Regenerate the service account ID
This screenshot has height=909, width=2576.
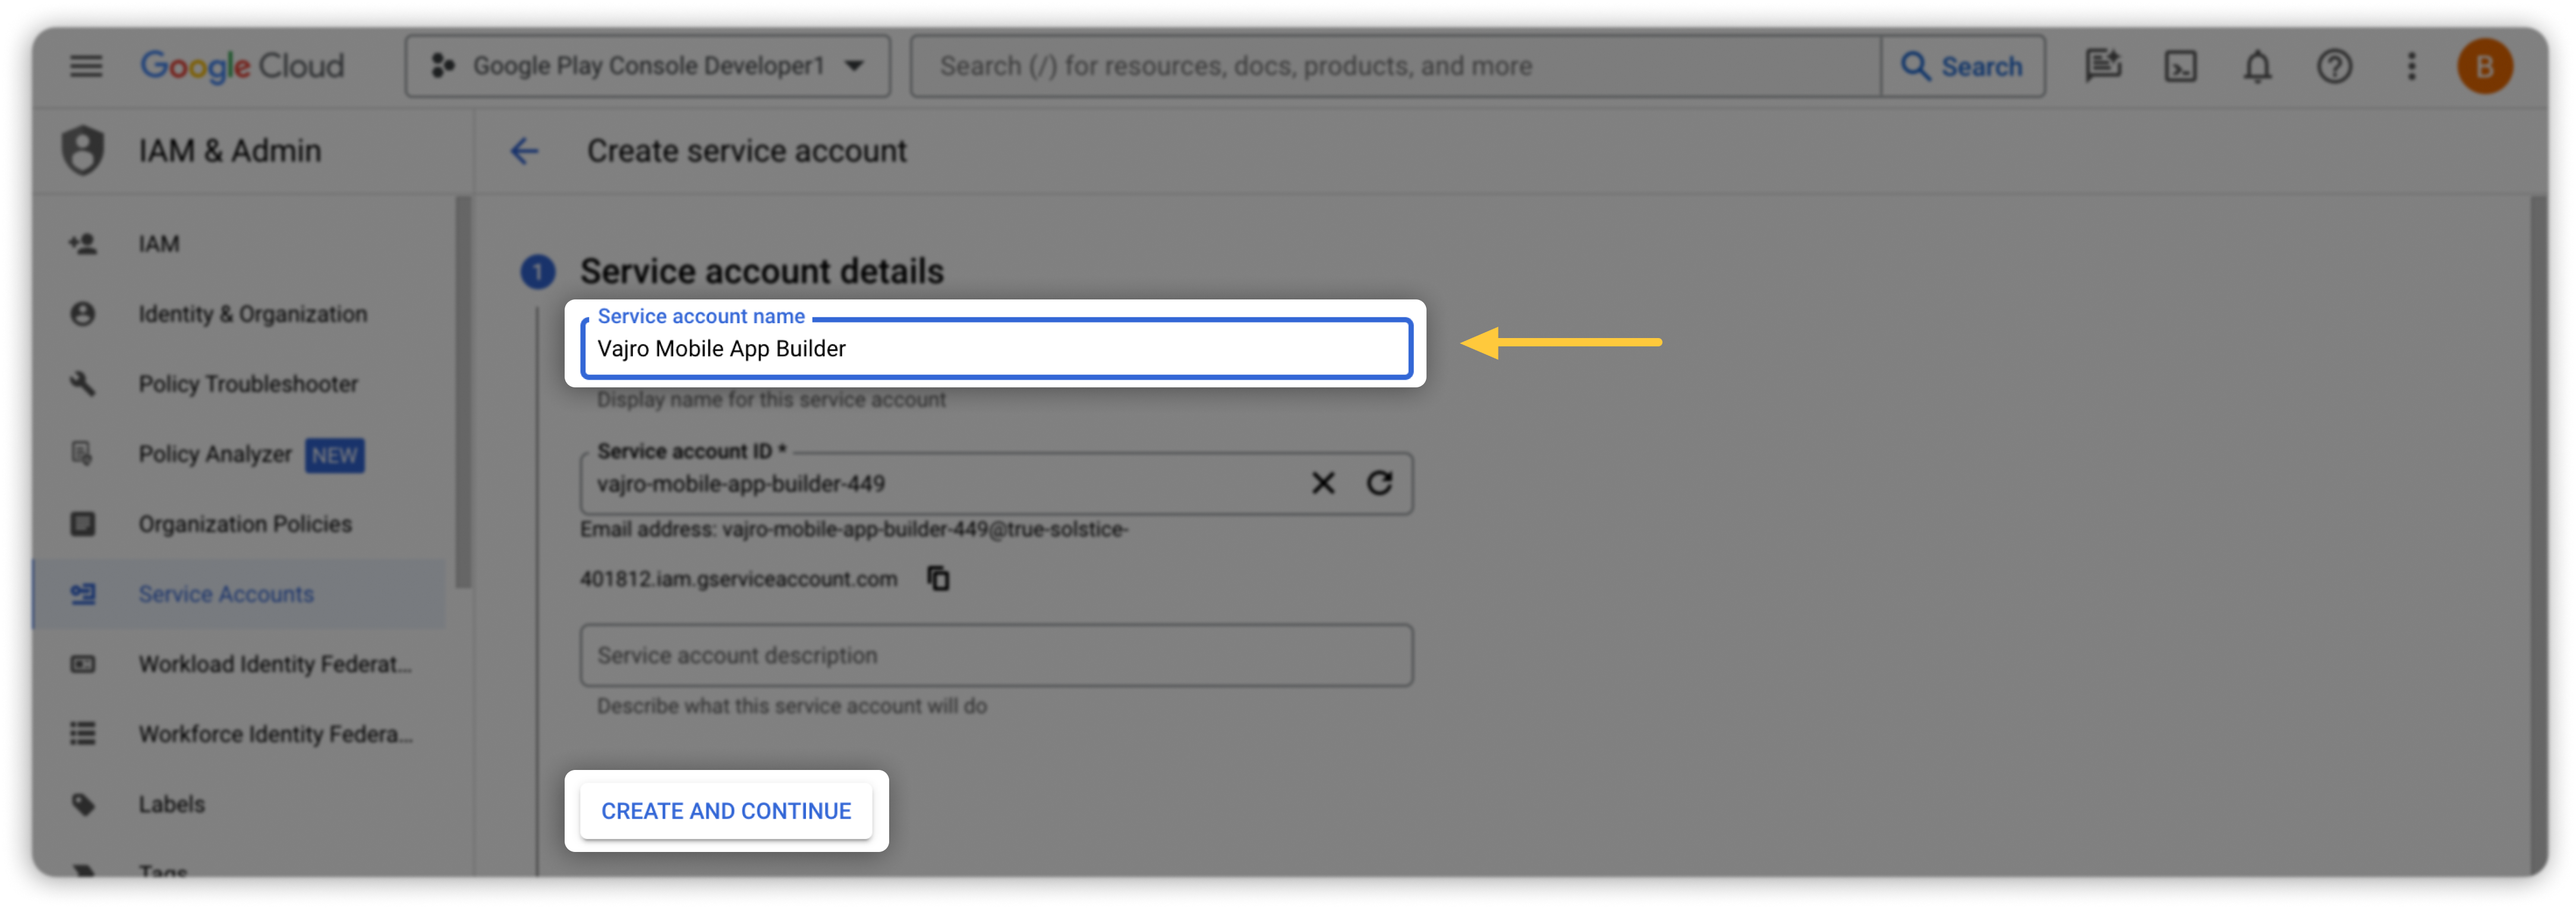click(1379, 484)
